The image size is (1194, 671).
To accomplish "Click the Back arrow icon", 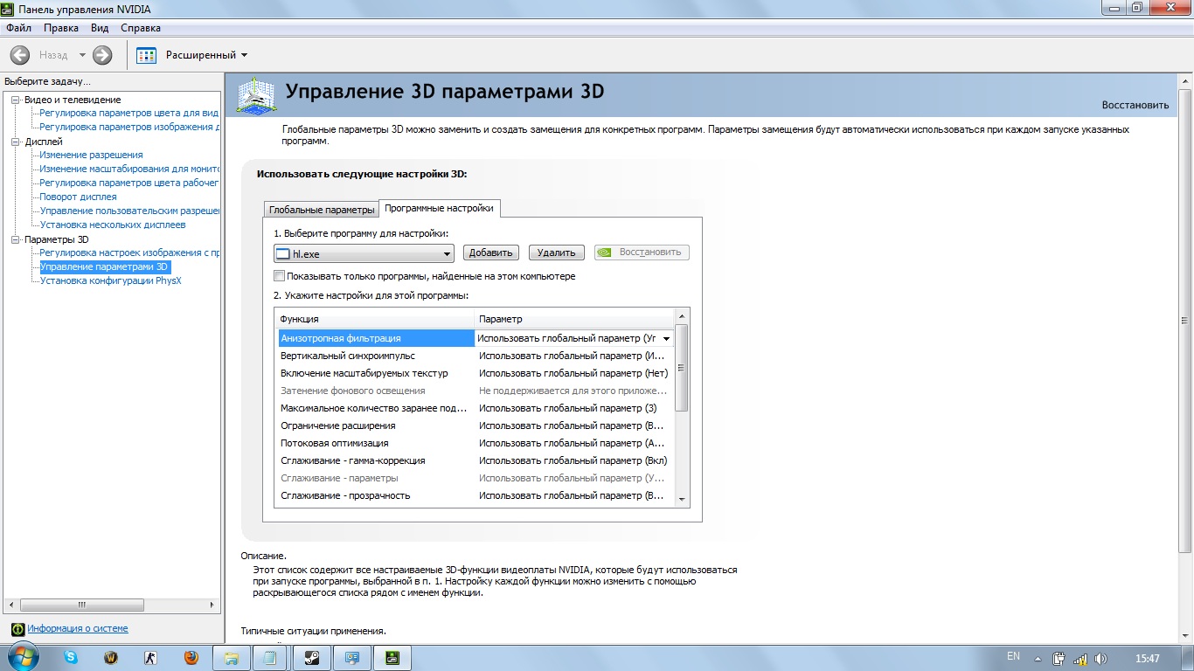I will (x=19, y=55).
